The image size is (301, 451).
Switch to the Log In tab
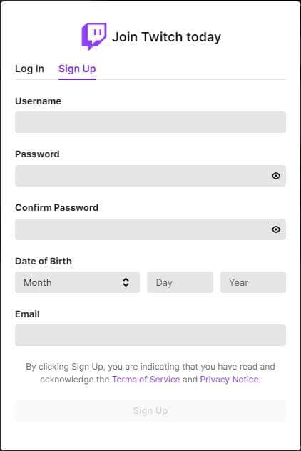click(x=29, y=69)
